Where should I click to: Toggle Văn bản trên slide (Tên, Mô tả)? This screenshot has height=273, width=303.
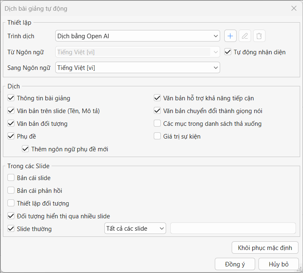click(11, 111)
